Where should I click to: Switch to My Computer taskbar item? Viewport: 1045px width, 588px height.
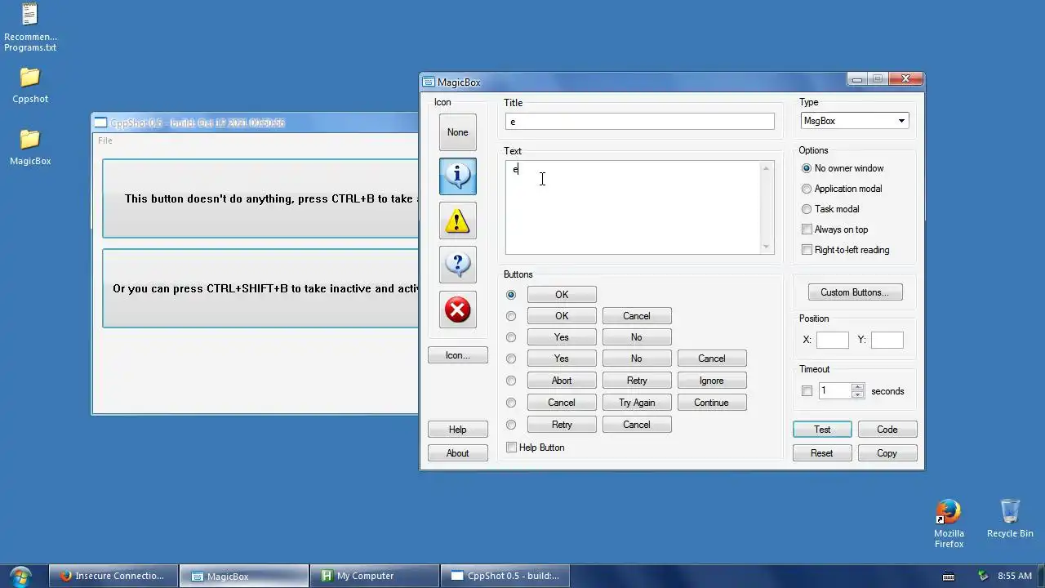pyautogui.click(x=374, y=576)
